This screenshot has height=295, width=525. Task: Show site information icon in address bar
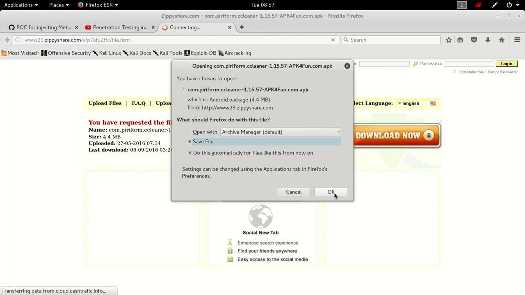(x=18, y=40)
